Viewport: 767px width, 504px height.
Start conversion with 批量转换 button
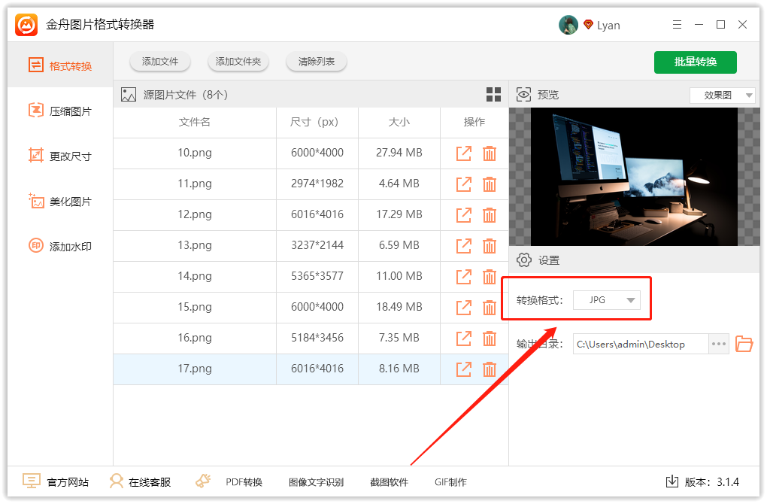coord(695,62)
